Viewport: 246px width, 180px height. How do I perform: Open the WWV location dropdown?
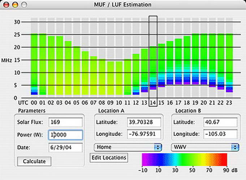[204, 147]
